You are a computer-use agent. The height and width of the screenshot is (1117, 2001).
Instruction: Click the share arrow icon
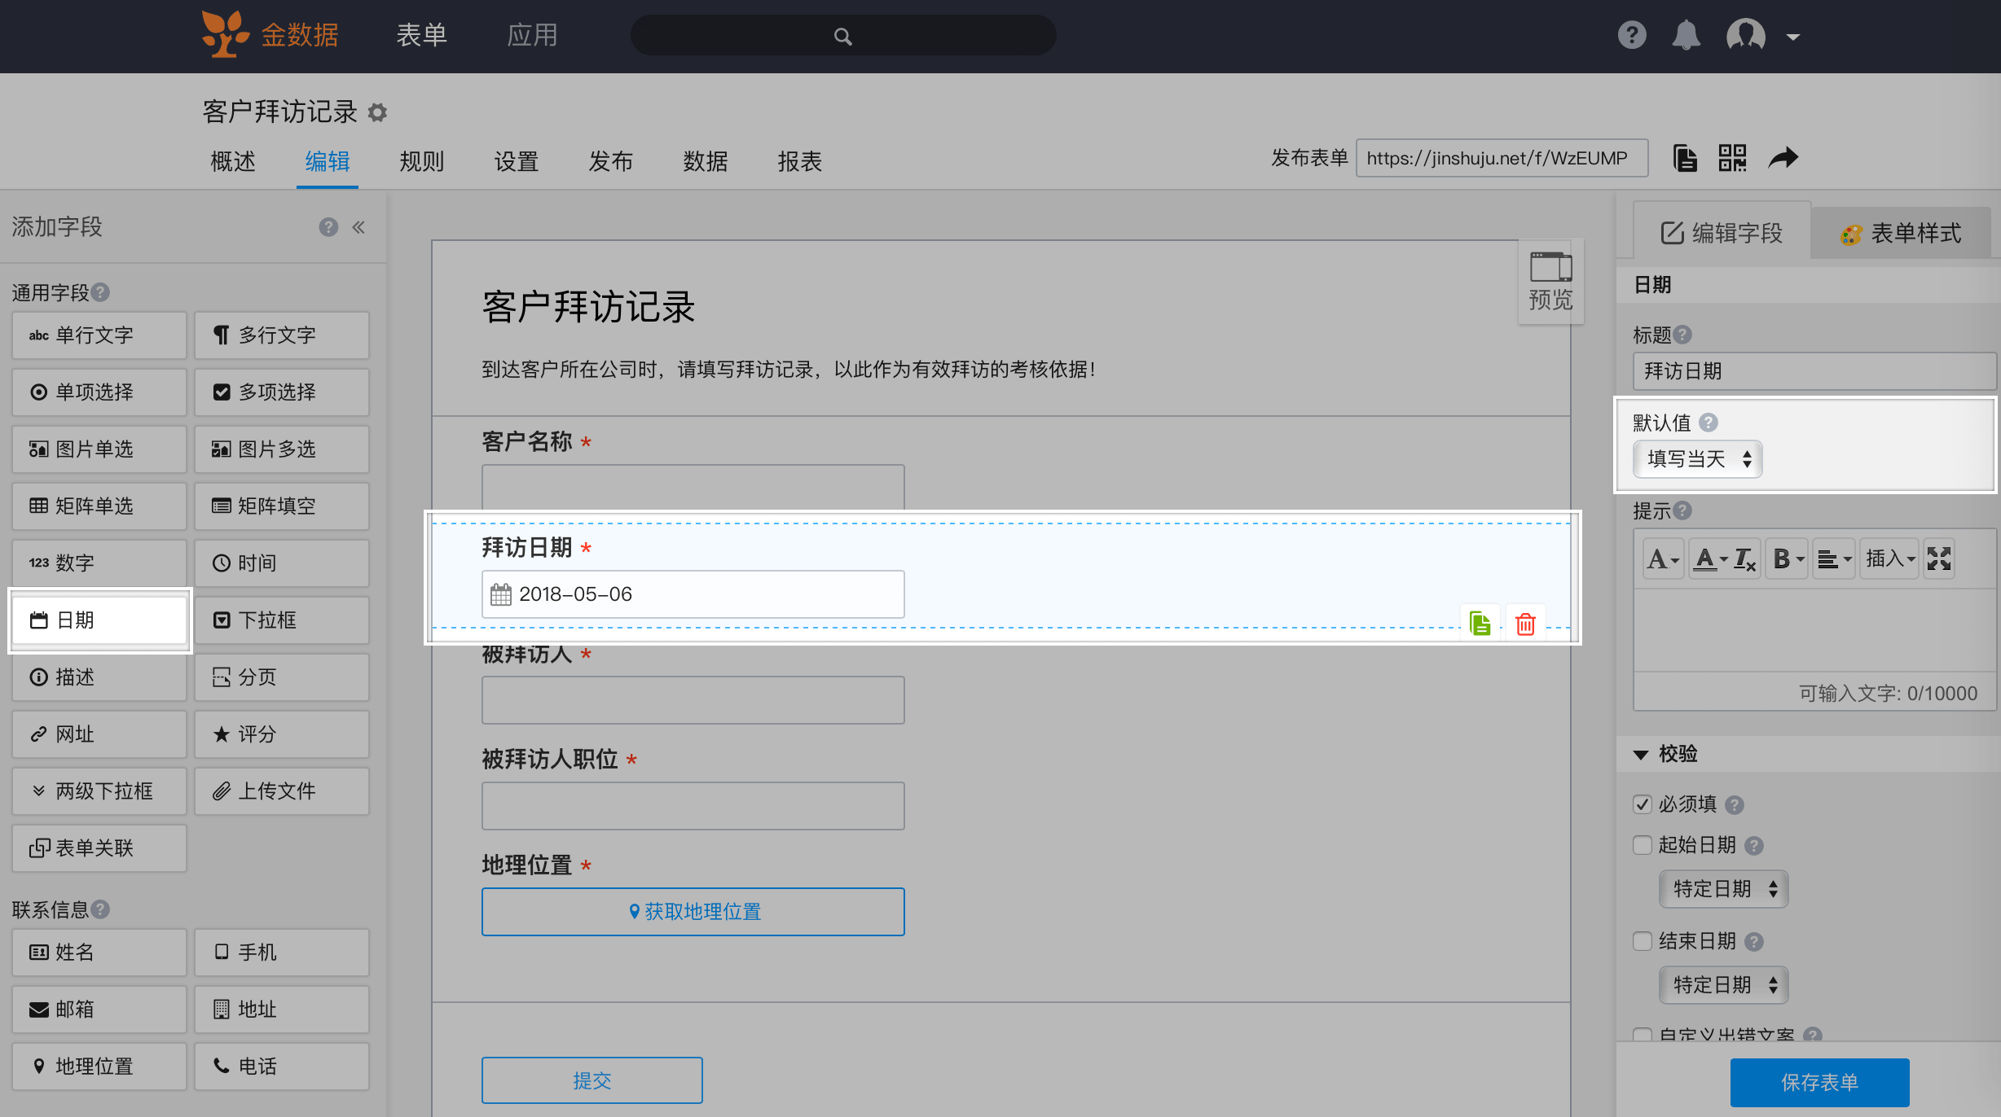tap(1783, 158)
